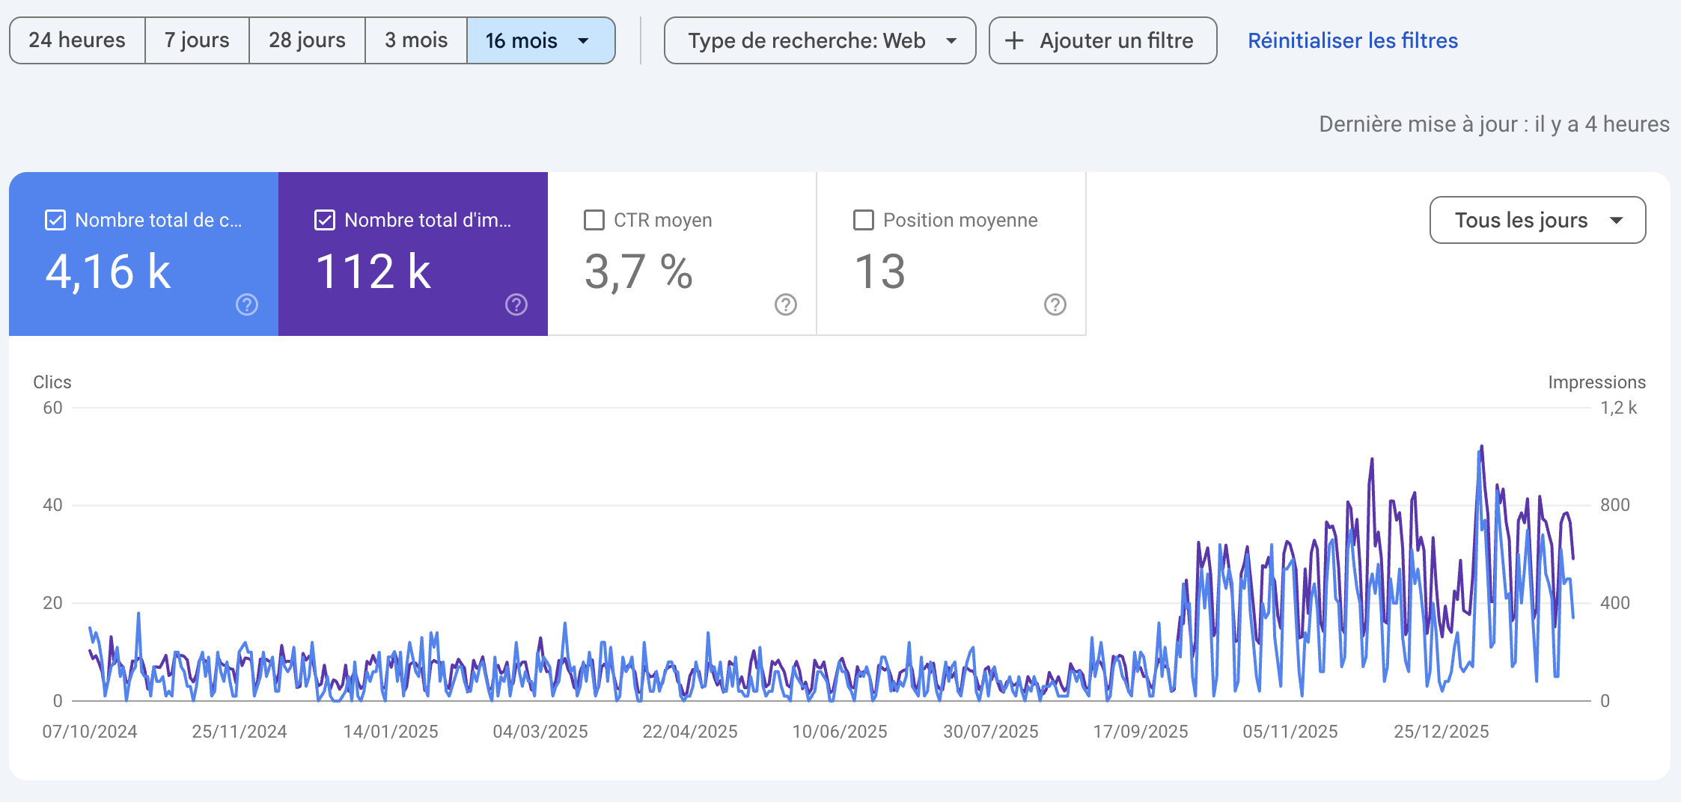Click the plus icon in Ajouter un filtre

click(x=1014, y=40)
